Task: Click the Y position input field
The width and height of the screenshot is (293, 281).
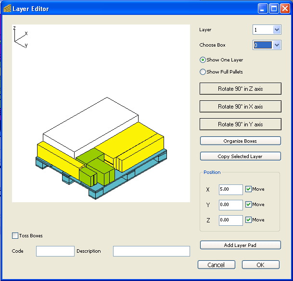Action: tap(231, 205)
